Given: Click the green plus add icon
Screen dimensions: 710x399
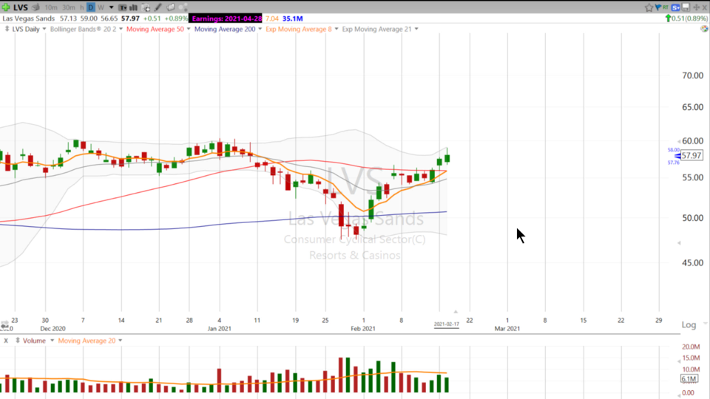Looking at the screenshot, I should click(6, 7).
